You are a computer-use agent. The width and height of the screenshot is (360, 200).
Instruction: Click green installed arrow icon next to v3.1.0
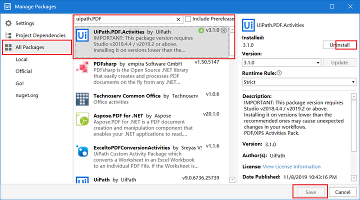pos(201,30)
